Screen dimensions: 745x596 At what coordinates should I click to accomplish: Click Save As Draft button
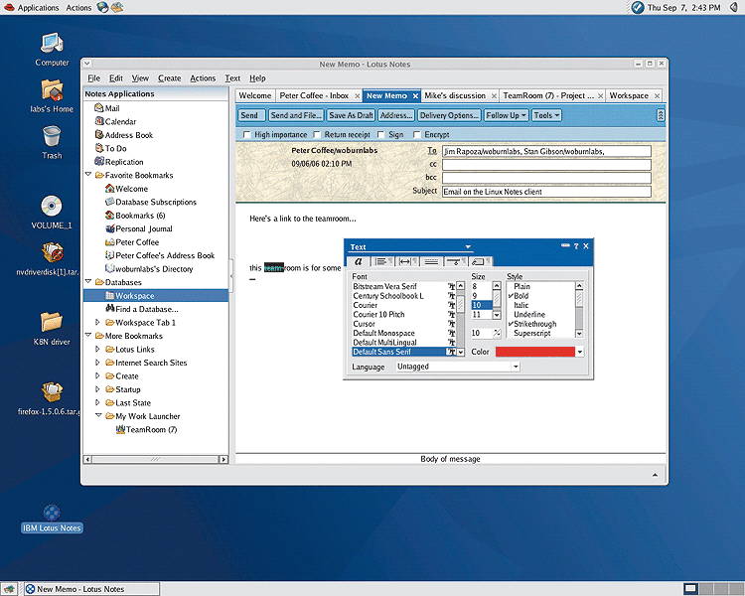351,115
